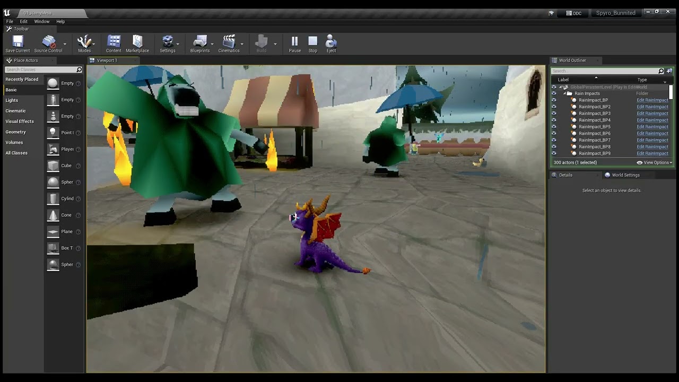Select the Cylinder actor icon

coord(53,198)
